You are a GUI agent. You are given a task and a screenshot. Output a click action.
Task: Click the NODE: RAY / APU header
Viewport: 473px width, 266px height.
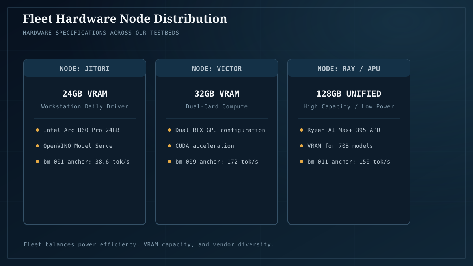(349, 69)
